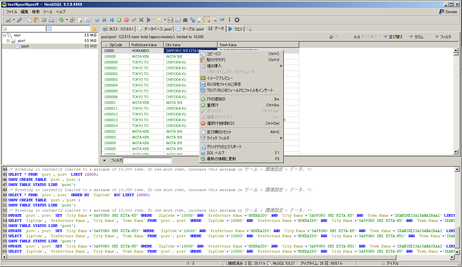Click the favorites star icon
The image size is (462, 267).
[x=94, y=29]
